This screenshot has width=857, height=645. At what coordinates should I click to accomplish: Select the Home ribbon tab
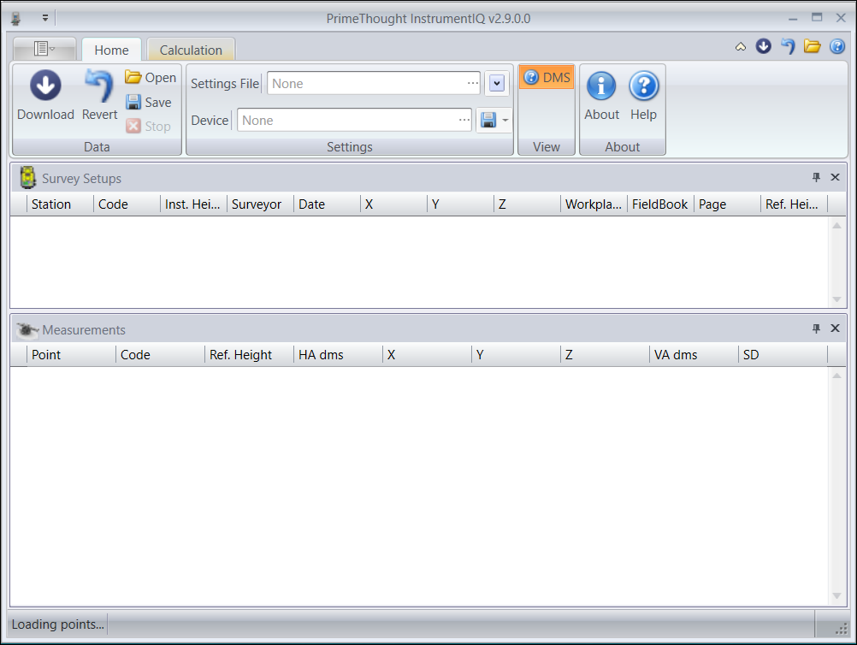[111, 50]
